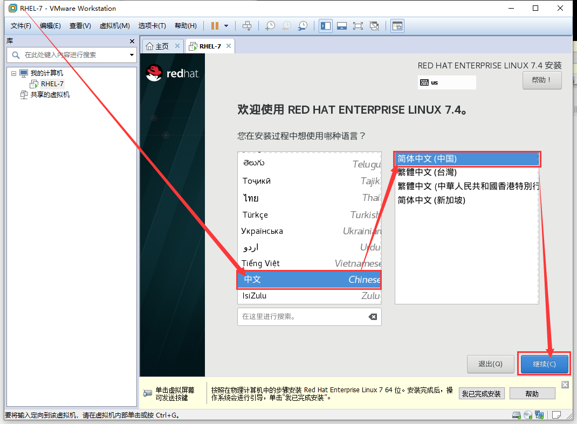Send Ctrl+Alt+Del to the guest
Image resolution: width=577 pixels, height=424 pixels.
(x=247, y=25)
